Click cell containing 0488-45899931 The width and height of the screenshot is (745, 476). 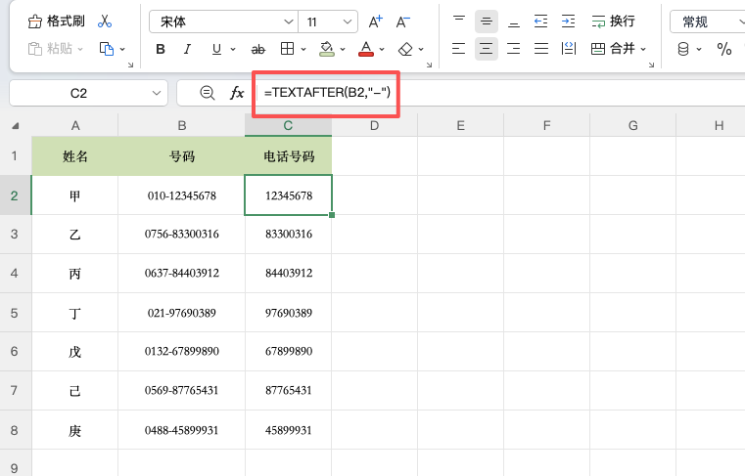pos(181,430)
